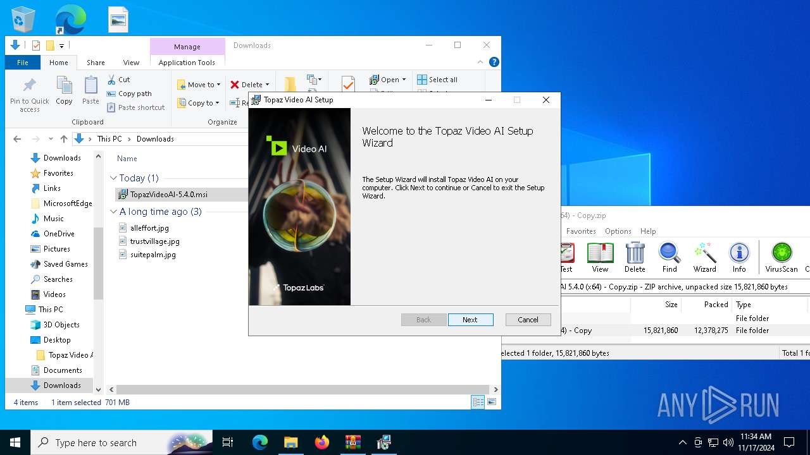Select trustvillage.jpg file

(x=155, y=241)
